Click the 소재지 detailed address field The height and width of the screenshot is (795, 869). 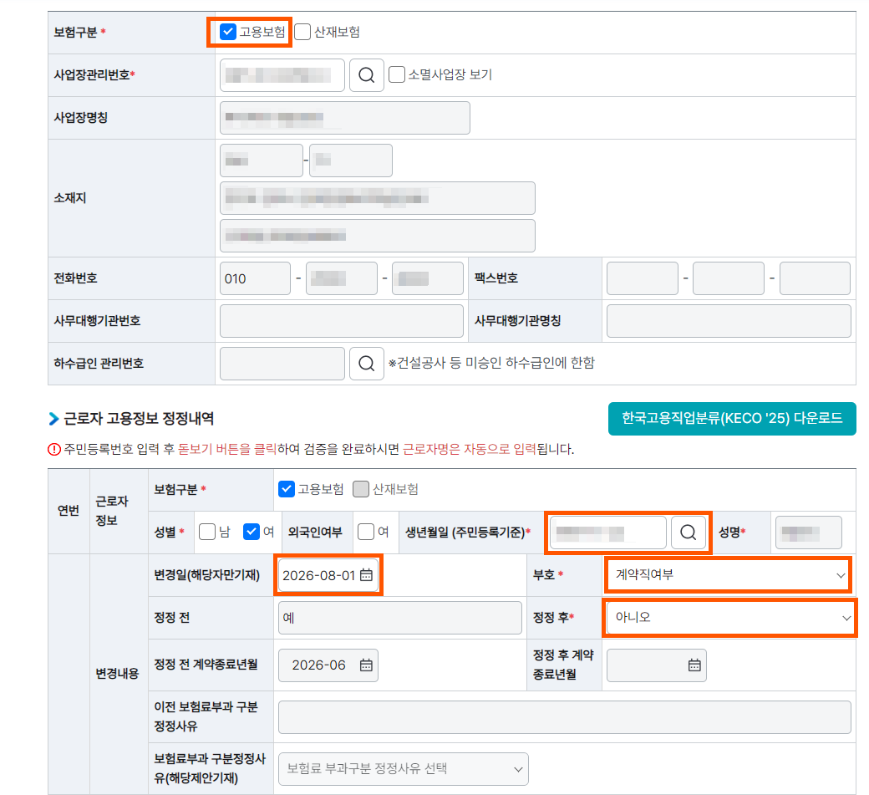(378, 236)
